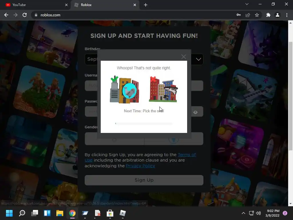Open network settings tray icon
The height and width of the screenshot is (220, 293).
(x=251, y=213)
